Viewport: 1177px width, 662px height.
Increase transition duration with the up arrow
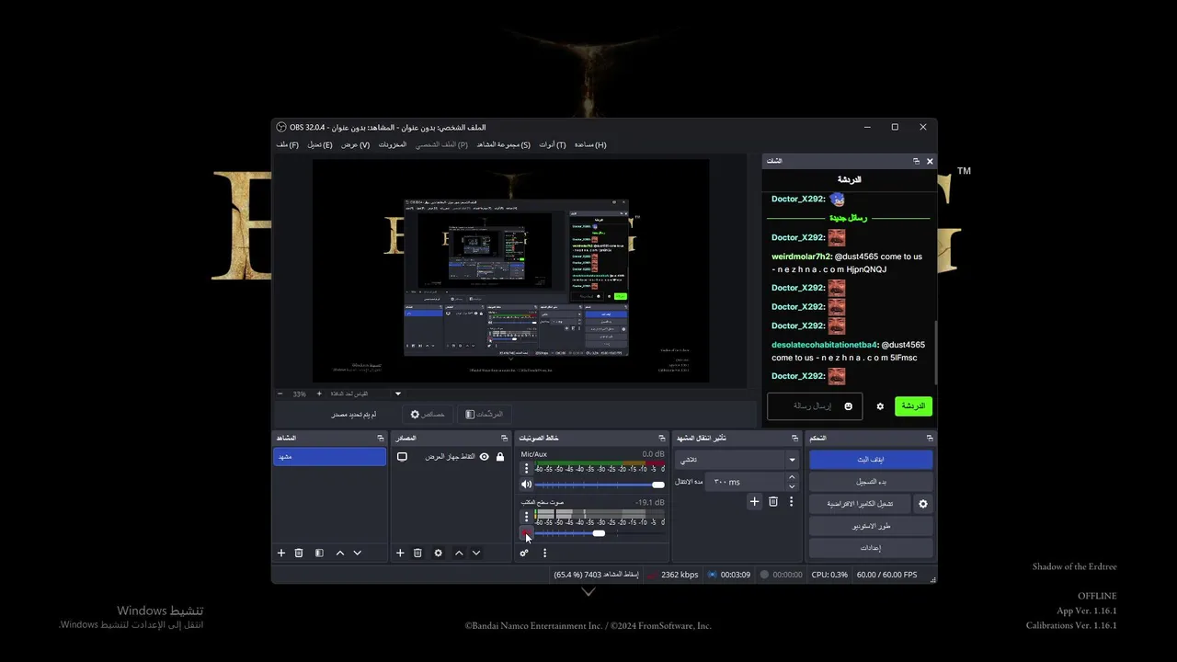pyautogui.click(x=792, y=477)
